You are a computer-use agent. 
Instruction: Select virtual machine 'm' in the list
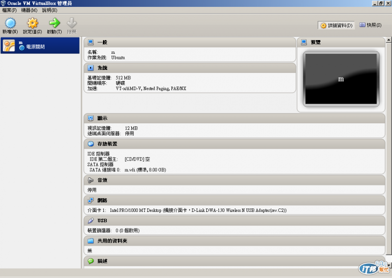(40, 46)
